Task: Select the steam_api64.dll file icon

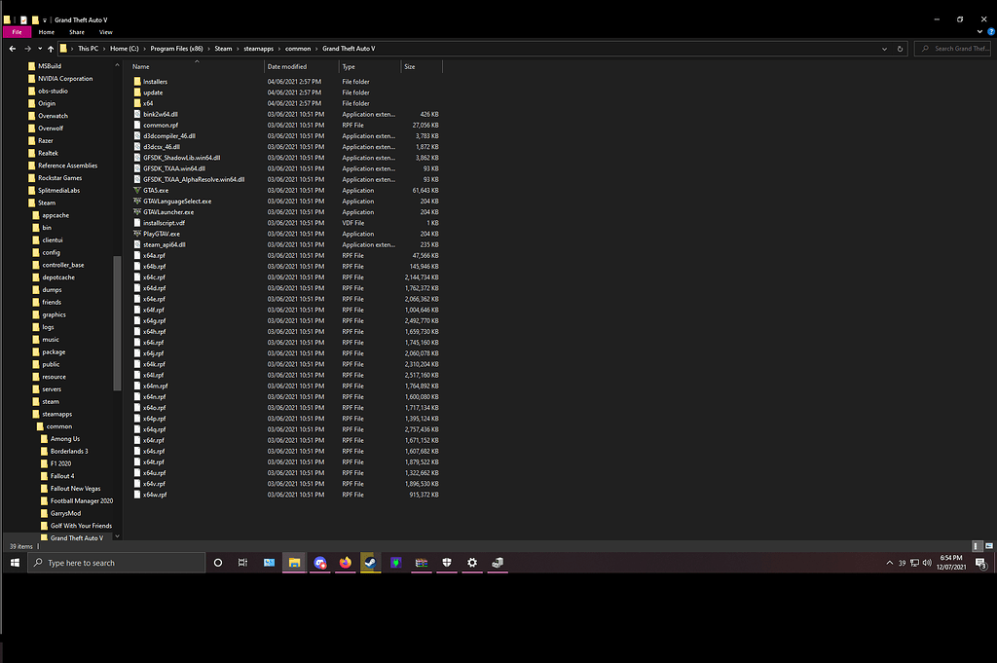Action: pyautogui.click(x=137, y=244)
